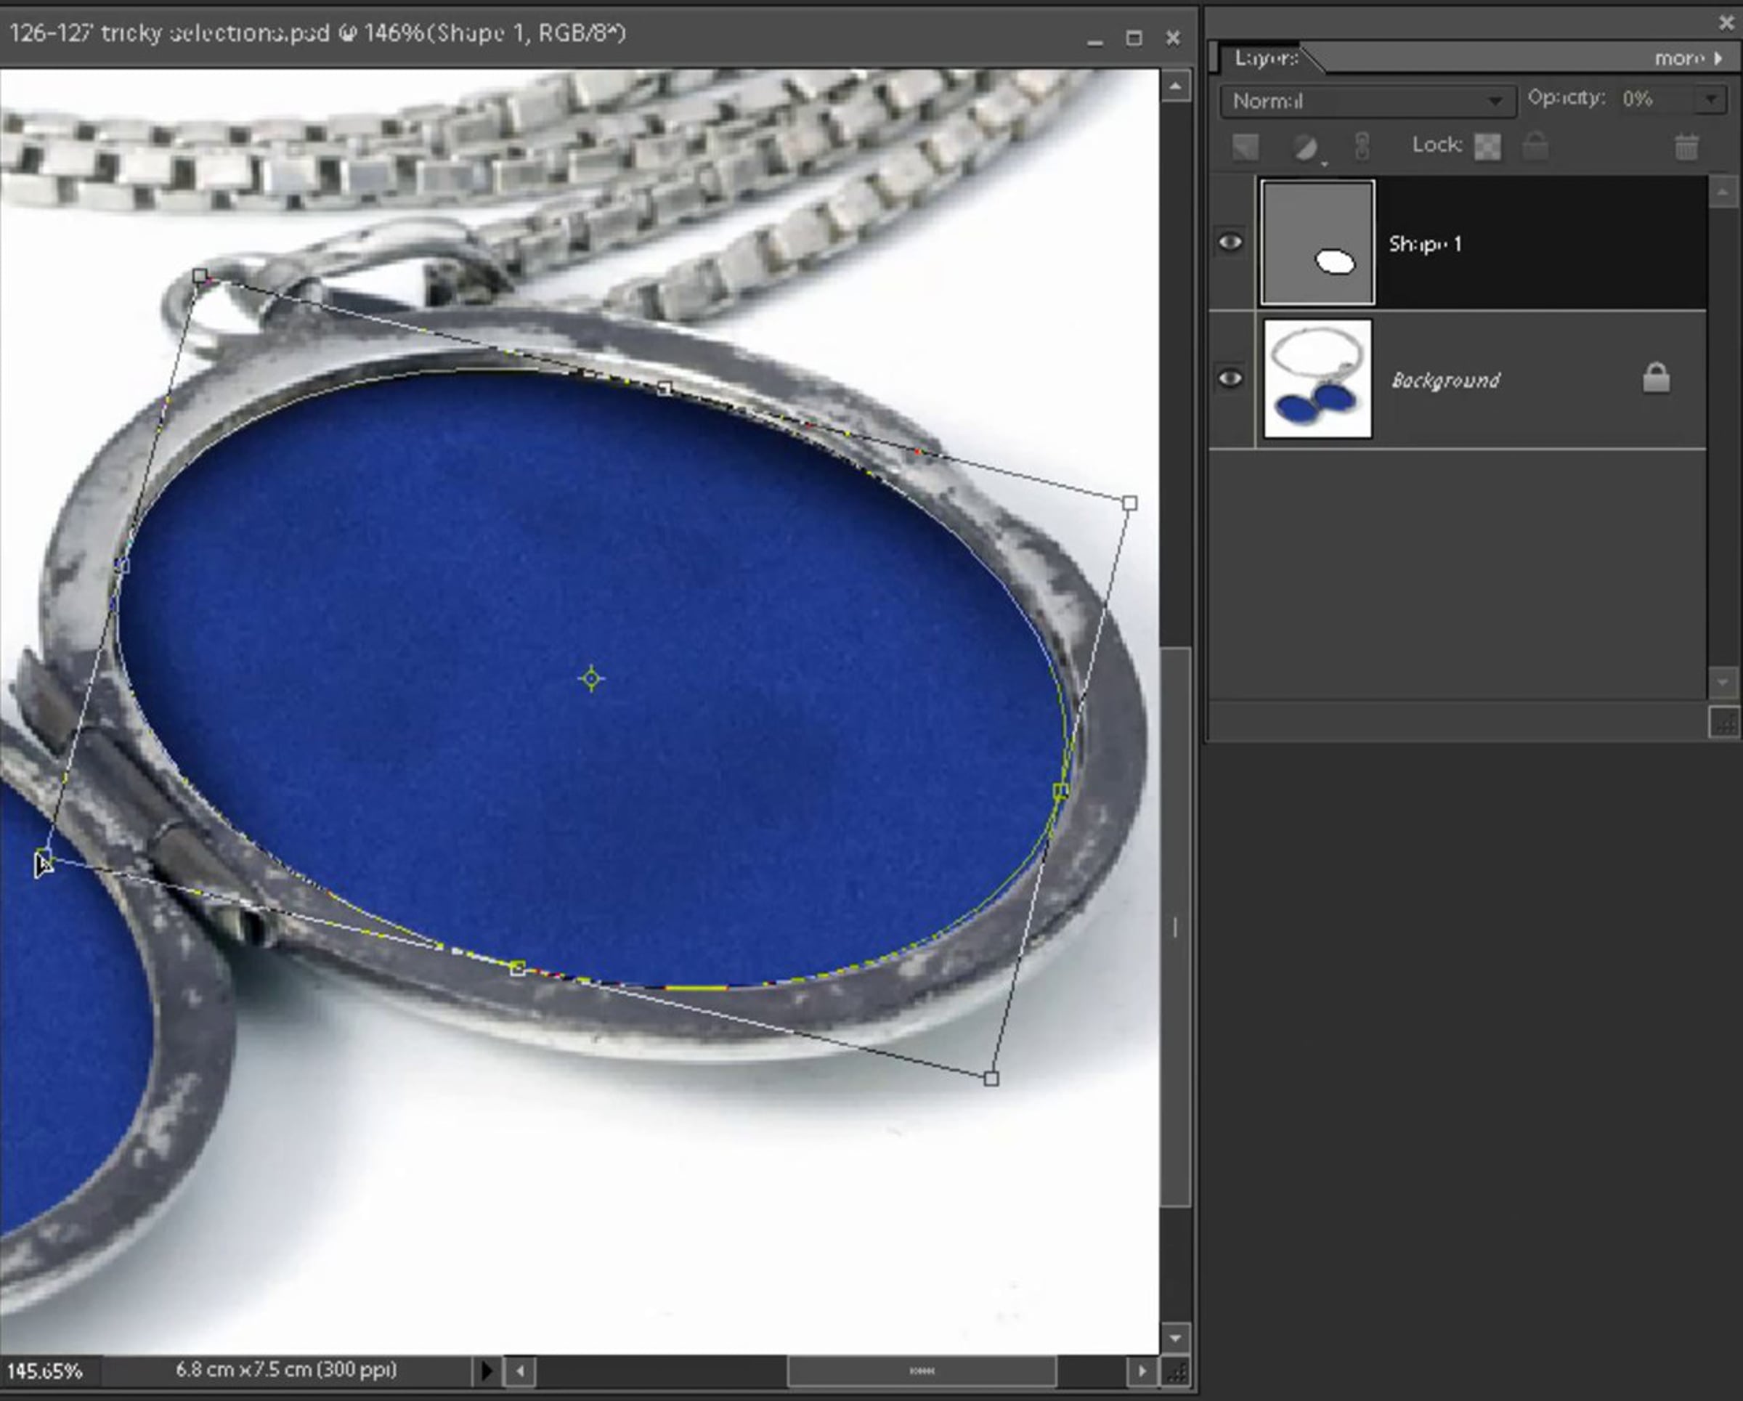Select the Shape 1 layer name
Viewport: 1743px width, 1401px height.
1426,244
